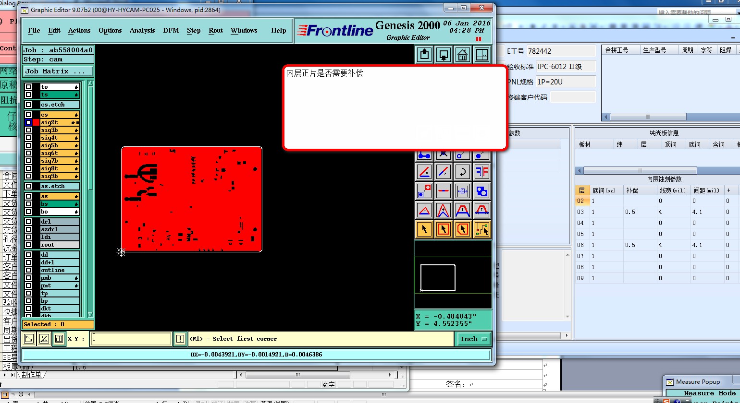The image size is (740, 403).
Task: Select the net/connected selection tool
Action: pos(482,229)
